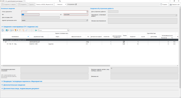
Task: Click the 'Дата начала' column header
Action: [154, 37]
